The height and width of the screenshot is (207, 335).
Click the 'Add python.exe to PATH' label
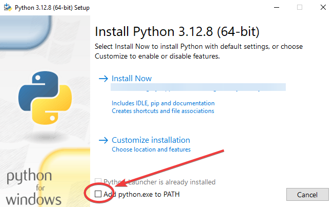click(142, 194)
